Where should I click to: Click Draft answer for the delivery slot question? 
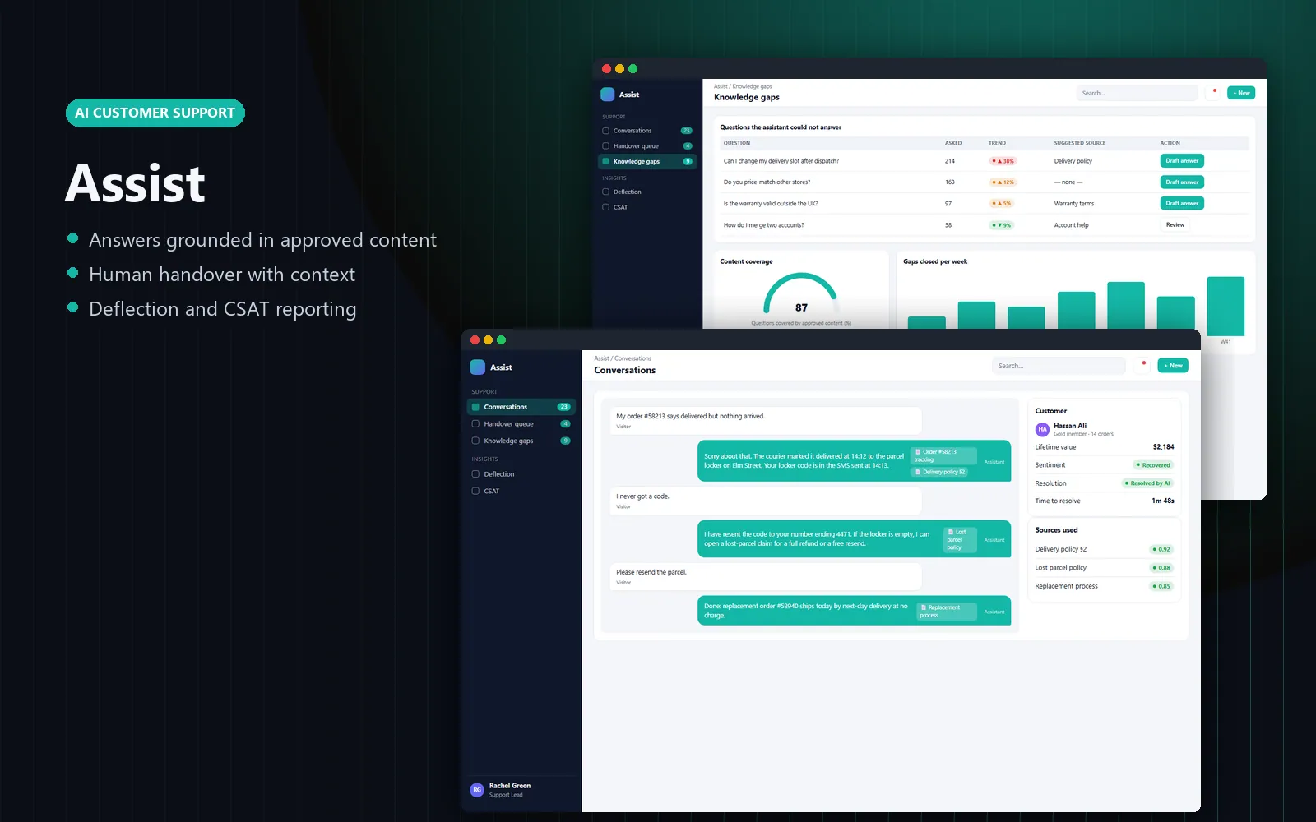(1182, 161)
